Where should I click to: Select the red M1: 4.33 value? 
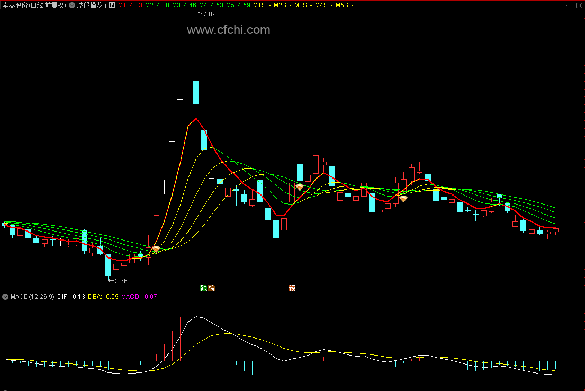(x=130, y=5)
